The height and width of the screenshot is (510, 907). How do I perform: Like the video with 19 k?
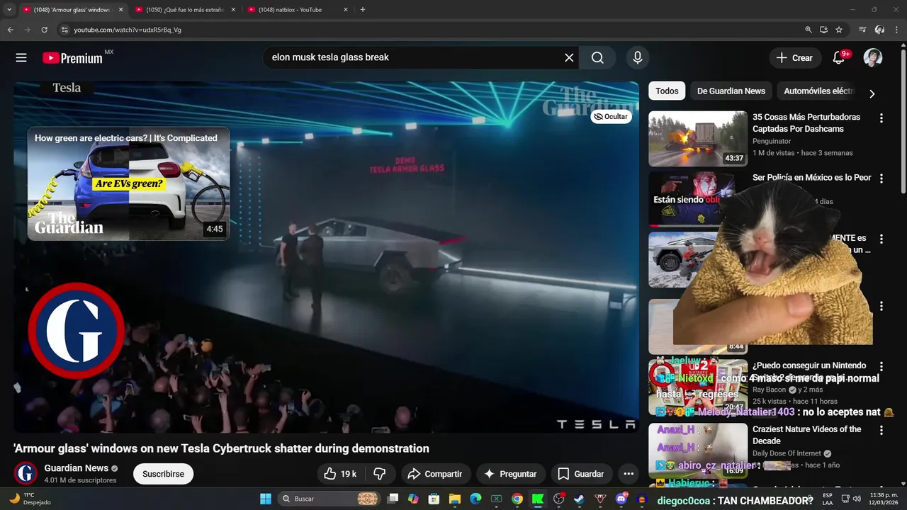[340, 474]
